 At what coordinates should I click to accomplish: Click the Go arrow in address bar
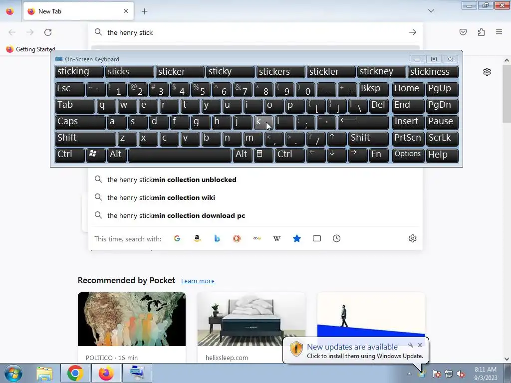413,32
